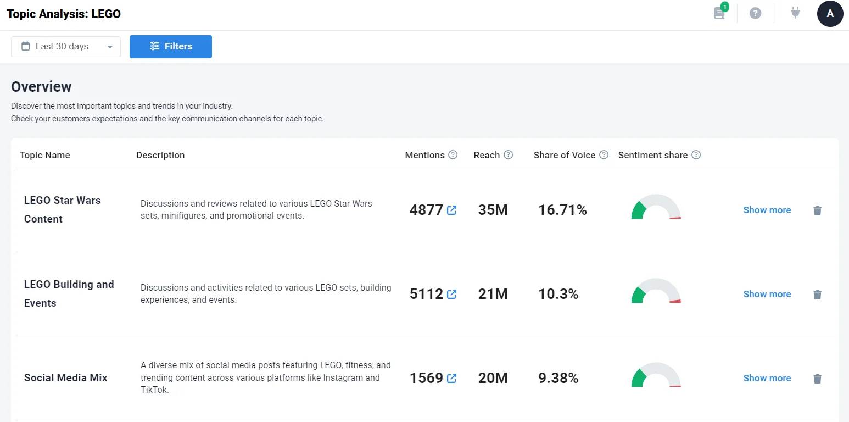Open external mentions for LEGO Building and Events

tap(451, 294)
